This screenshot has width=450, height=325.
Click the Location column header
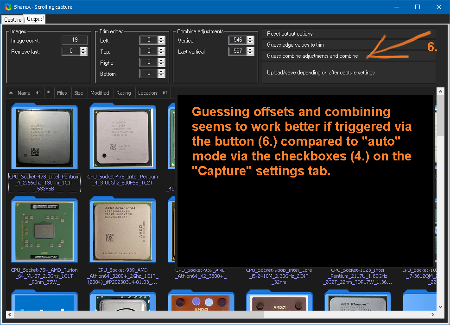152,93
